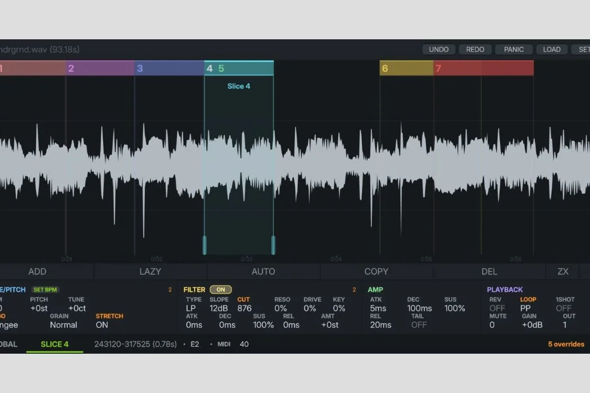This screenshot has width=590, height=393.
Task: Click the ZX zero-crossing button
Action: (x=562, y=272)
